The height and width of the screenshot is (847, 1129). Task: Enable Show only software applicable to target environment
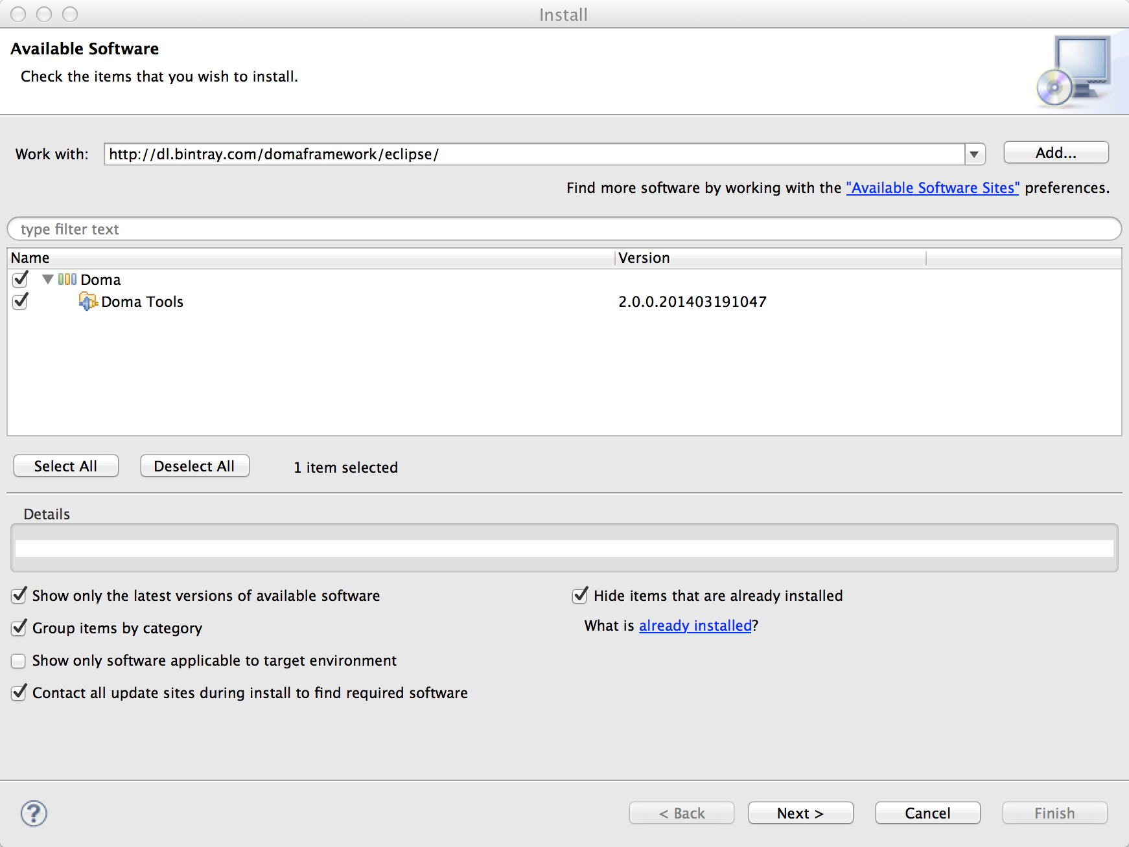point(18,661)
